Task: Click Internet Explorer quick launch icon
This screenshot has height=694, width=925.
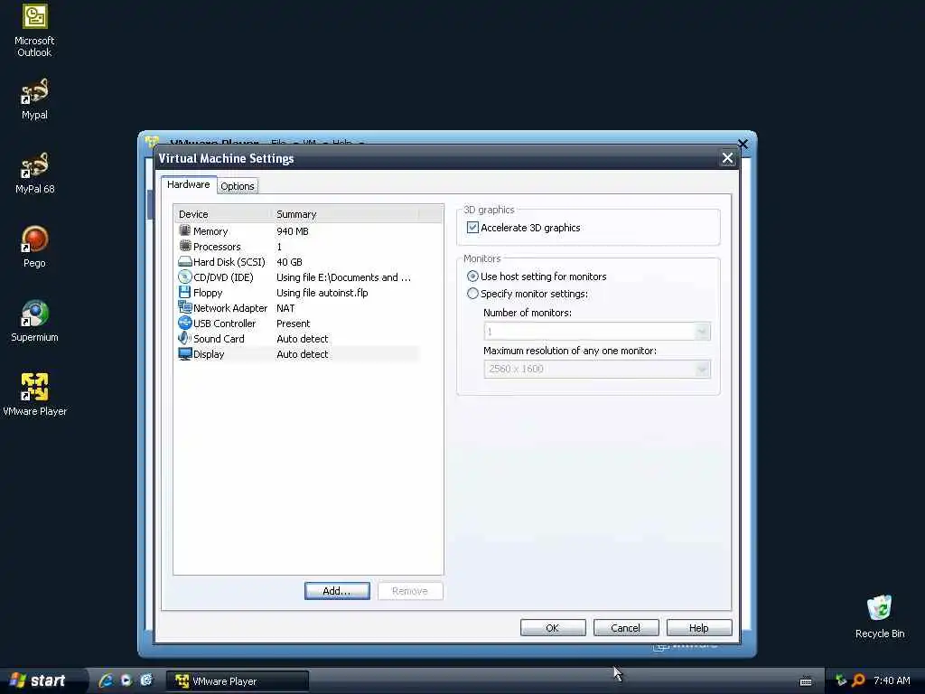Action: coord(106,680)
